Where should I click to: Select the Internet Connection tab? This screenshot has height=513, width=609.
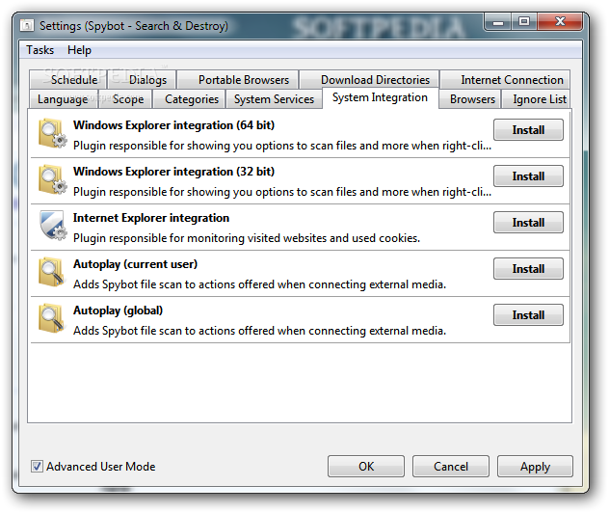click(x=505, y=80)
